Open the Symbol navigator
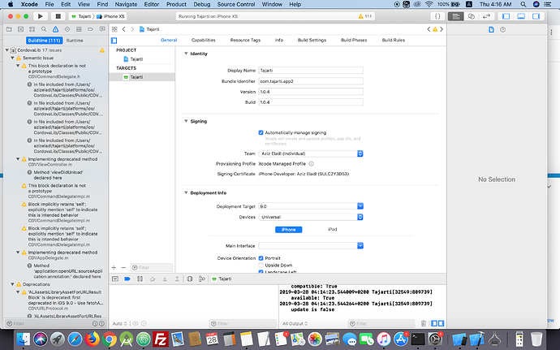The image size is (560, 350). click(32, 29)
